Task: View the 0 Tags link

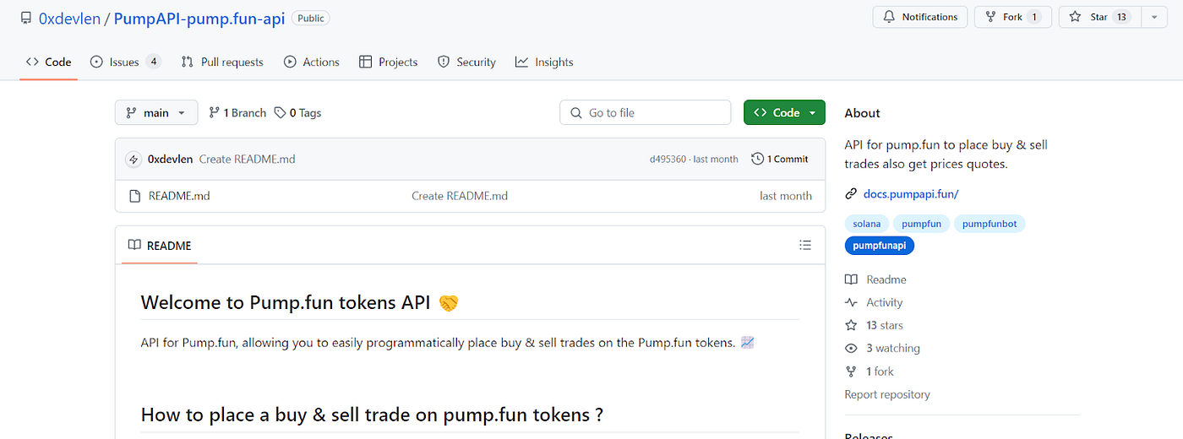Action: [x=297, y=112]
